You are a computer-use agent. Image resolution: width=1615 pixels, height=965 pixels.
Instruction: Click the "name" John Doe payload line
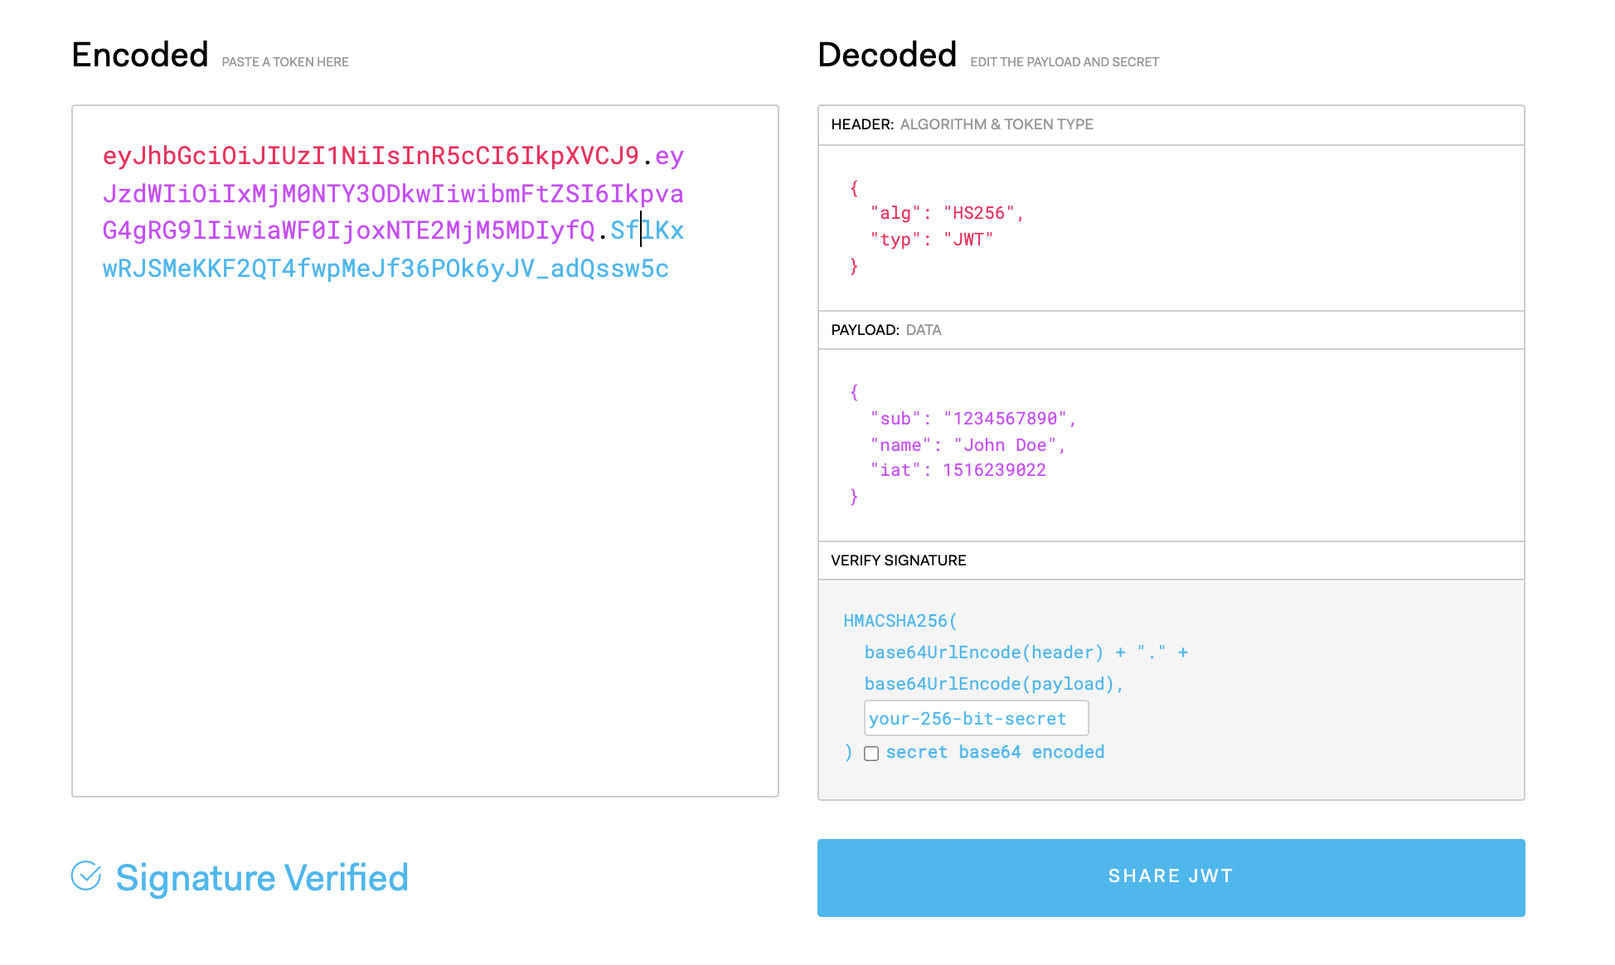click(967, 445)
